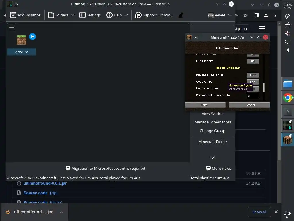Click the game rules list scrollbar
Screen dimensions: 294x221
tap(264, 87)
